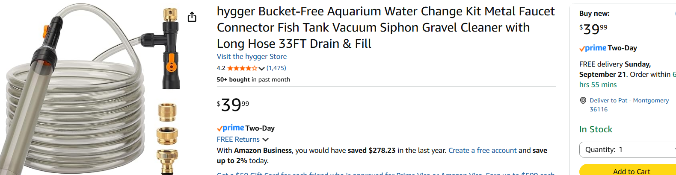The width and height of the screenshot is (676, 175).
Task: Click Create a free account link
Action: click(x=482, y=150)
